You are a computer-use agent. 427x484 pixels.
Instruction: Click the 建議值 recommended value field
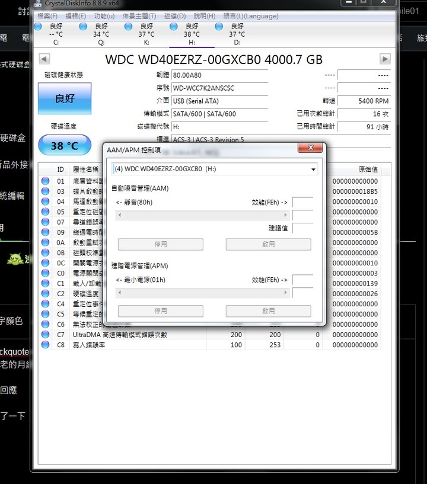303,228
